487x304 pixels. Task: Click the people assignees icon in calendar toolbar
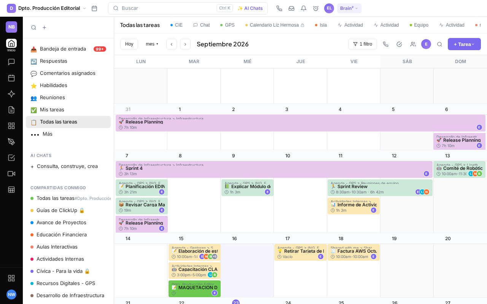pyautogui.click(x=413, y=44)
